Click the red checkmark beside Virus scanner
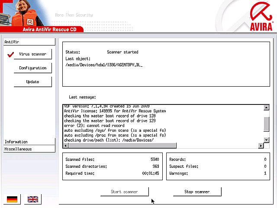Image resolution: width=277 pixels, height=208 pixels. tap(10, 55)
